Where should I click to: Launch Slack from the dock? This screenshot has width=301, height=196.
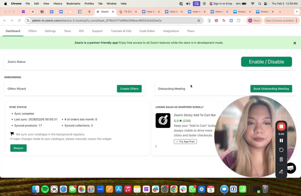pyautogui.click(x=183, y=189)
